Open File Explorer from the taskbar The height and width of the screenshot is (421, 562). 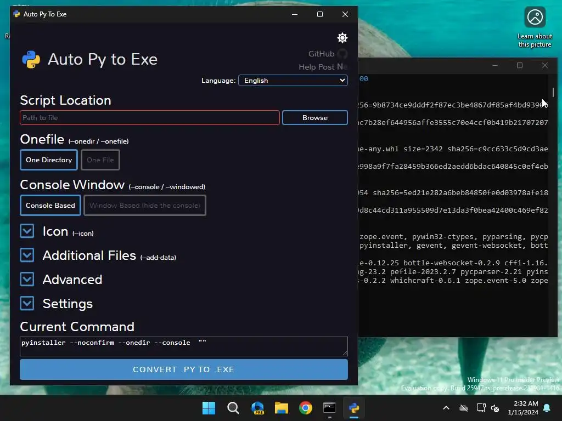282,408
